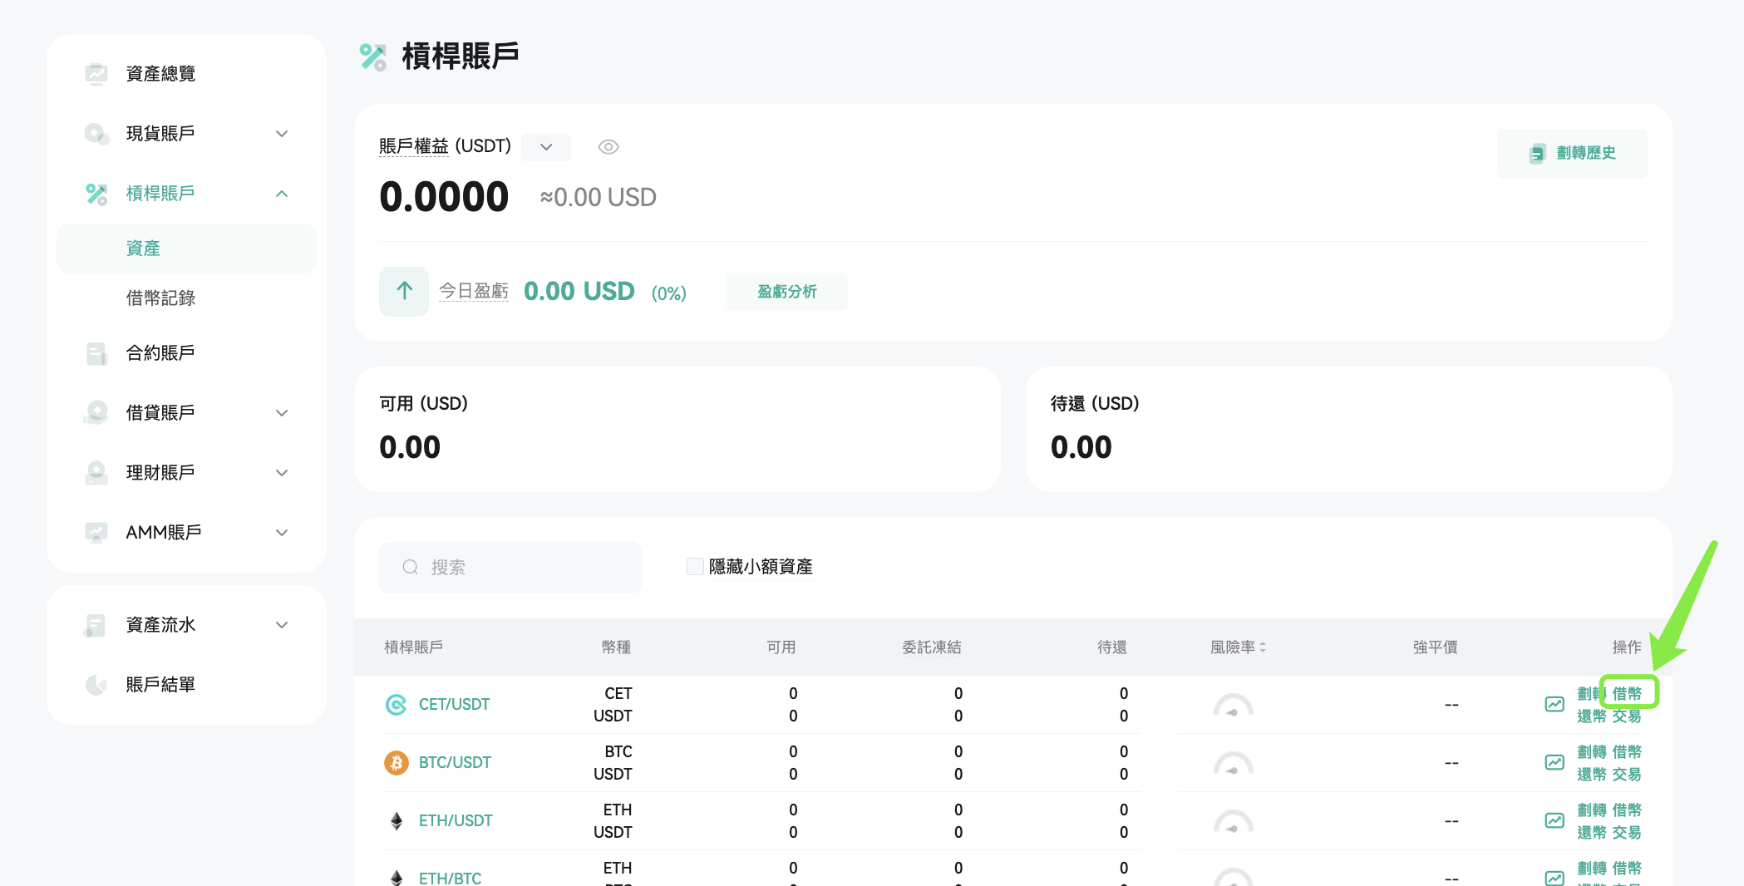Toggle the 風險率 column sort order
This screenshot has width=1744, height=886.
point(1264,647)
